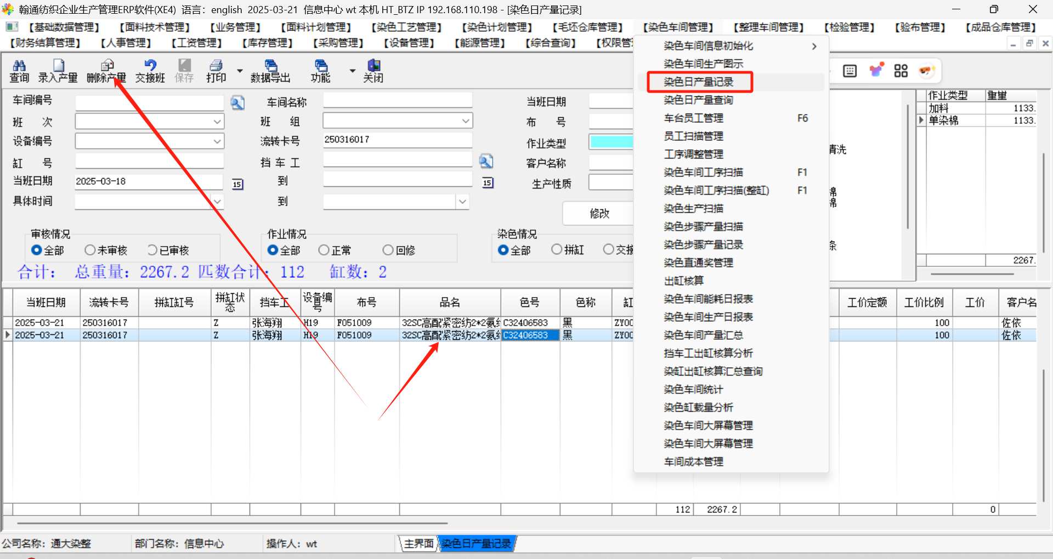Open the 染色车间管理 menu
This screenshot has width=1053, height=559.
pos(678,27)
